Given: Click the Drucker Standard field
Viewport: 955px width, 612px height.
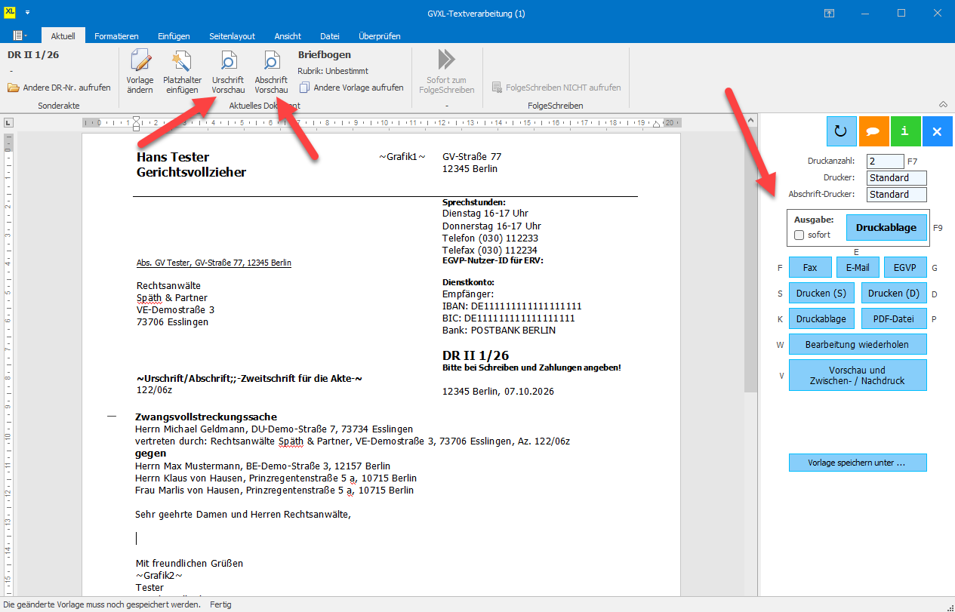Looking at the screenshot, I should click(x=897, y=178).
